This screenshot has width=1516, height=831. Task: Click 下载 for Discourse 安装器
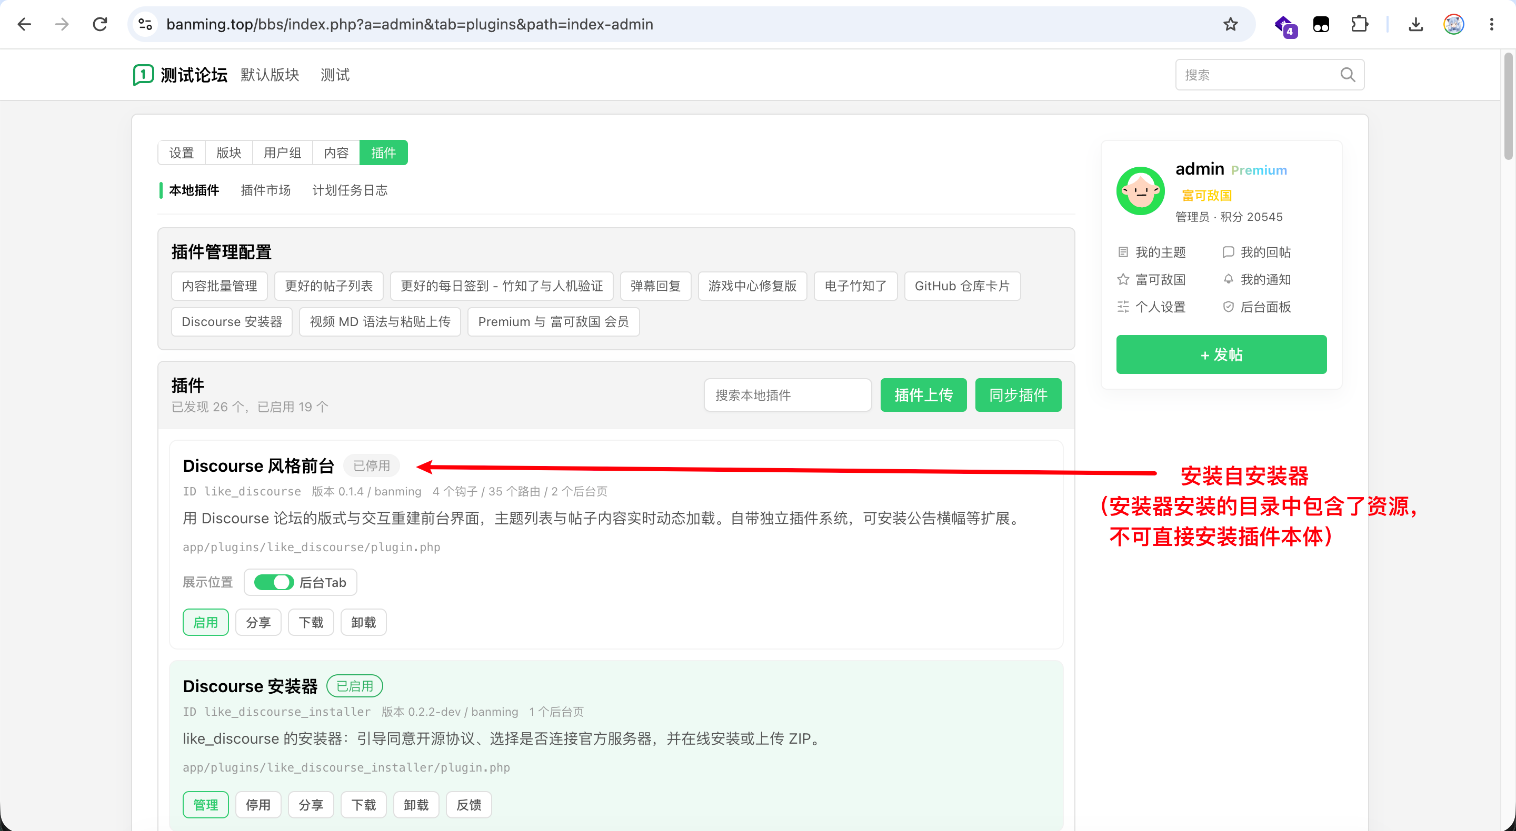click(364, 805)
